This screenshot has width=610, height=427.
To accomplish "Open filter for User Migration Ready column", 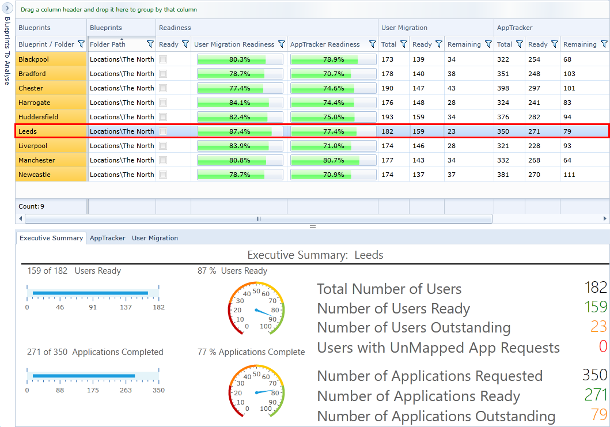I will (438, 44).
